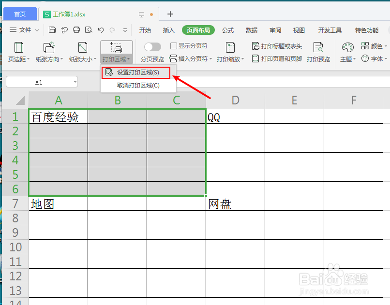Select column D header
The height and width of the screenshot is (305, 390).
pos(235,101)
